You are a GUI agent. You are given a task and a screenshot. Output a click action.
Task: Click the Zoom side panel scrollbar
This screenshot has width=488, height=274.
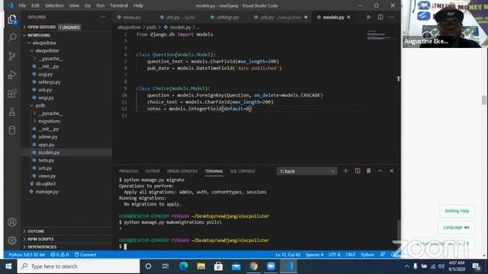484,100
